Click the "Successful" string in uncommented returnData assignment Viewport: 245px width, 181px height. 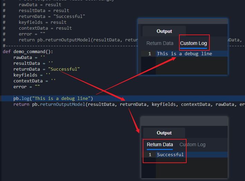[x=64, y=69]
